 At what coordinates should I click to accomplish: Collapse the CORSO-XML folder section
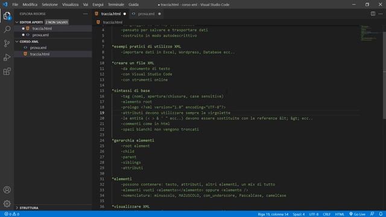(x=17, y=42)
